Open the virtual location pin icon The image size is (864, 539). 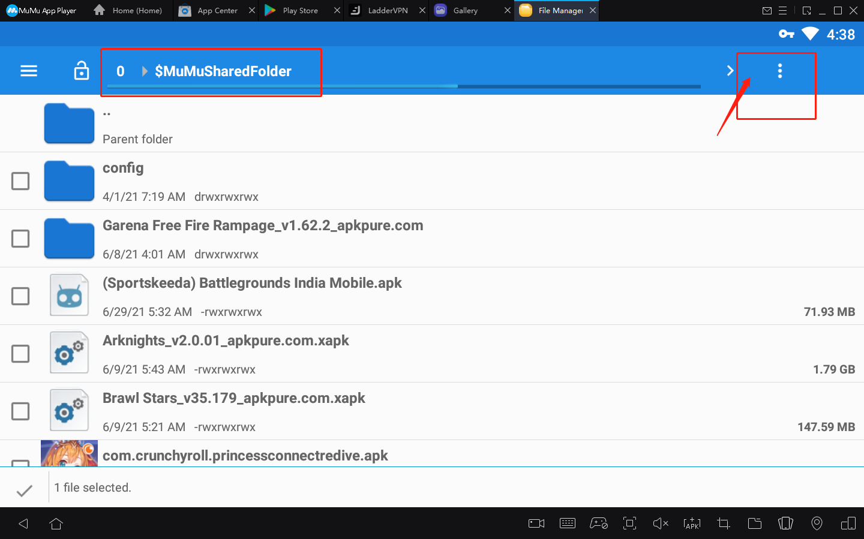(x=817, y=523)
